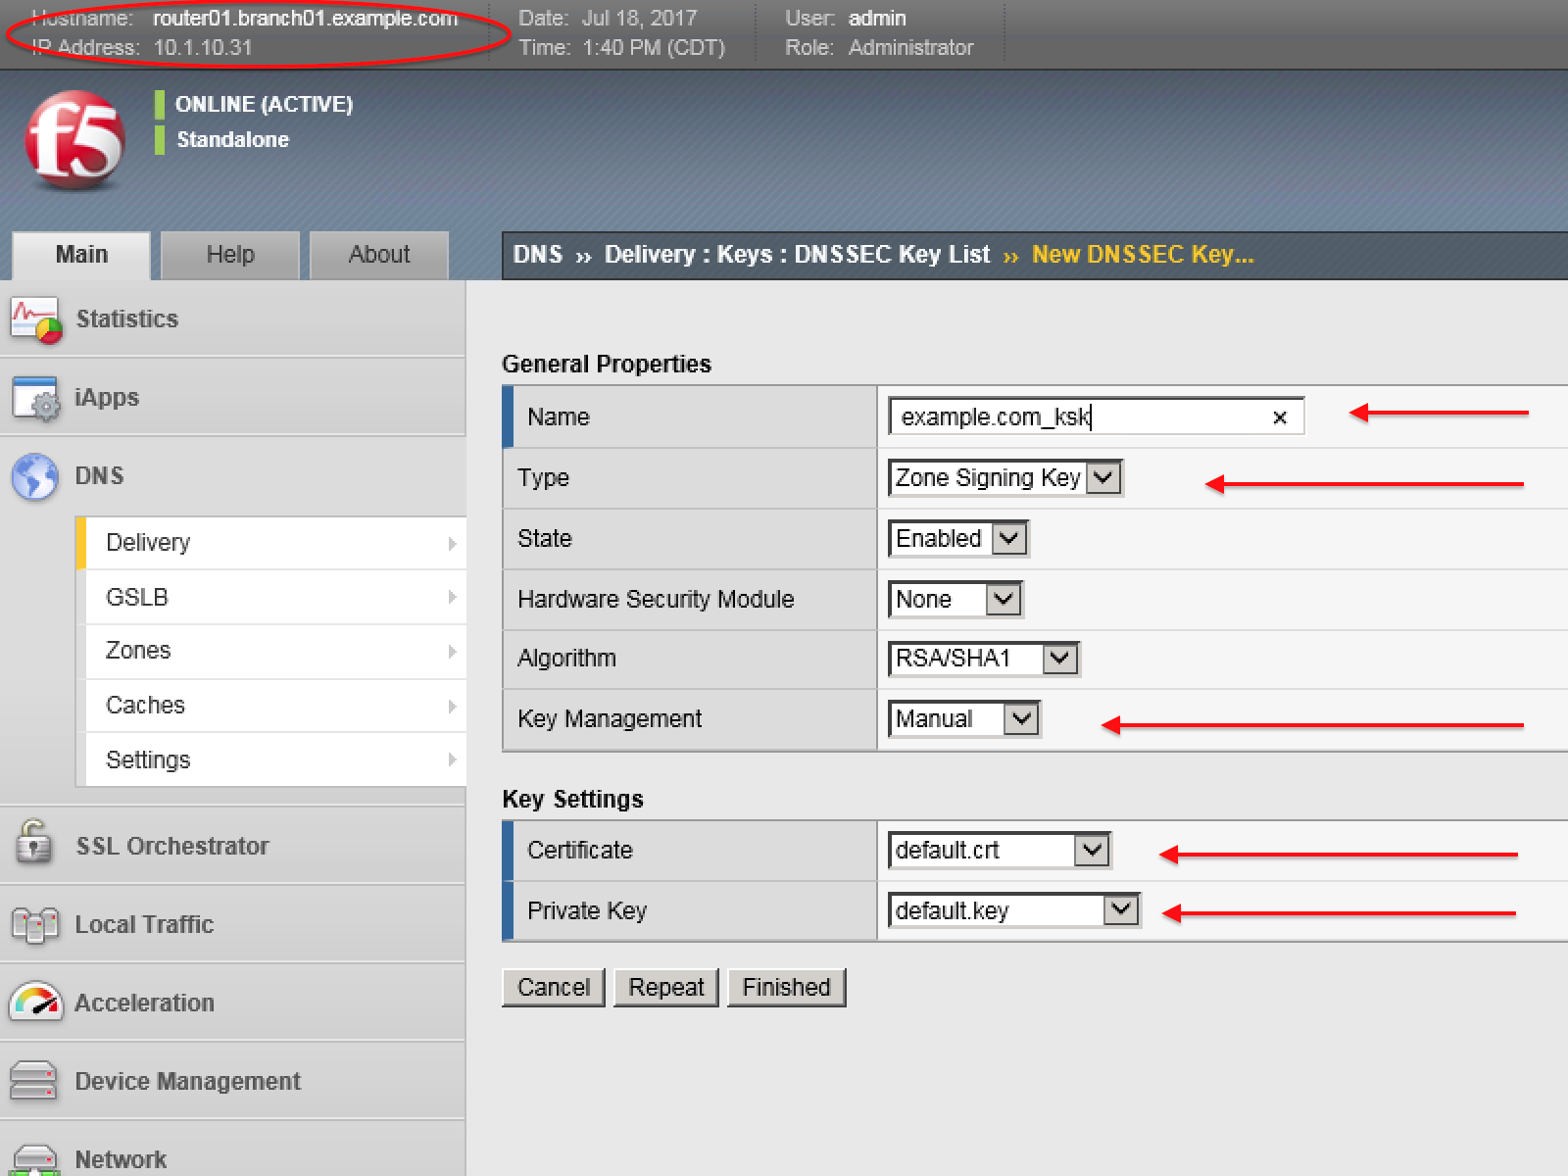Click the router01.branch01.example.com hostname text
The width and height of the screenshot is (1568, 1176).
click(306, 19)
